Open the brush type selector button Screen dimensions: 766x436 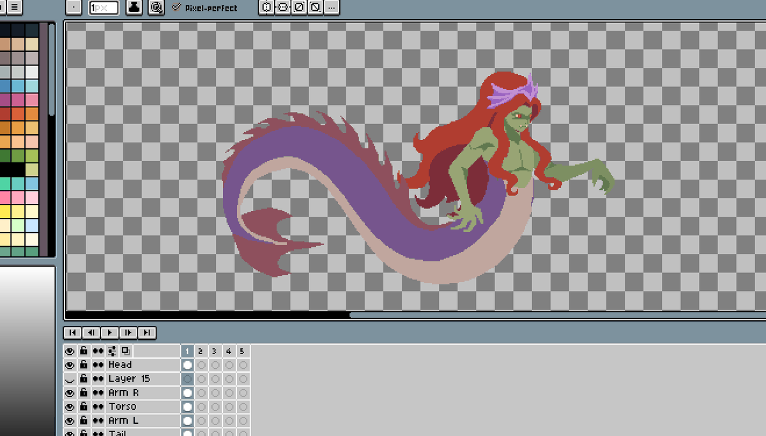(x=73, y=7)
